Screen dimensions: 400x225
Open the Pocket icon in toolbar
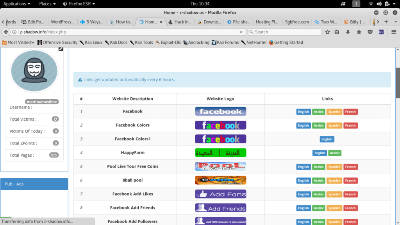370,32
